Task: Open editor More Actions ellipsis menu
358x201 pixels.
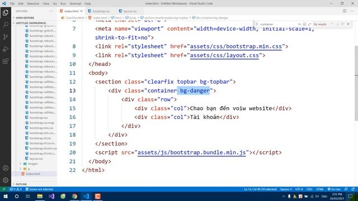Action: 352,11
